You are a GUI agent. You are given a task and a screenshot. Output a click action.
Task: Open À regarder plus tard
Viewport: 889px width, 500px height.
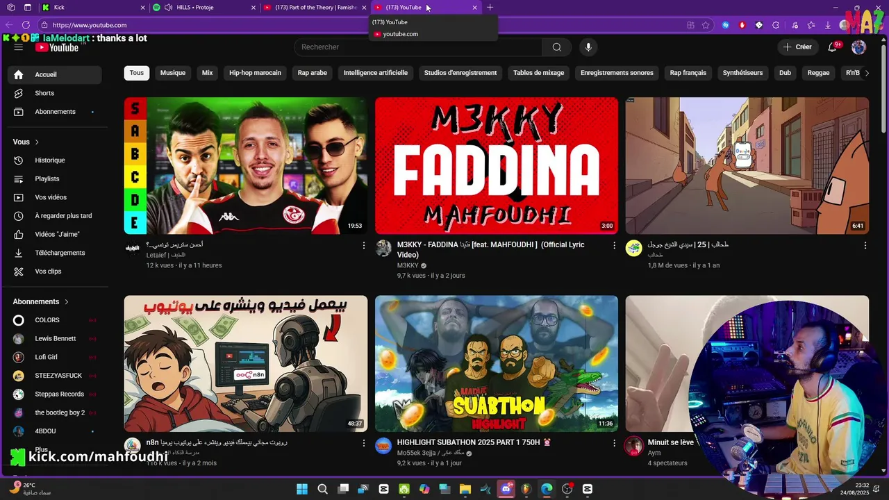tap(55, 216)
